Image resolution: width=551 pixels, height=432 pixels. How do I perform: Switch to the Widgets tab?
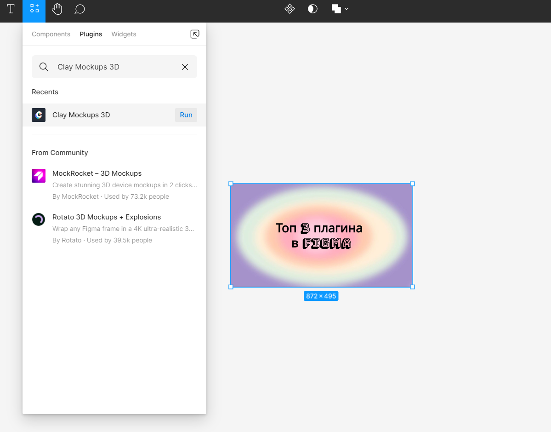pos(124,34)
